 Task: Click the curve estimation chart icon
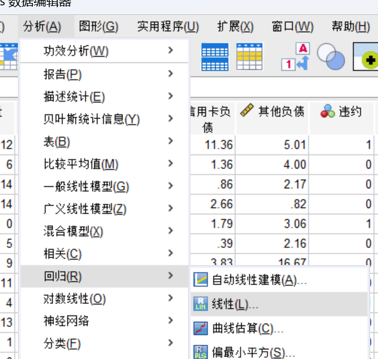tap(201, 328)
